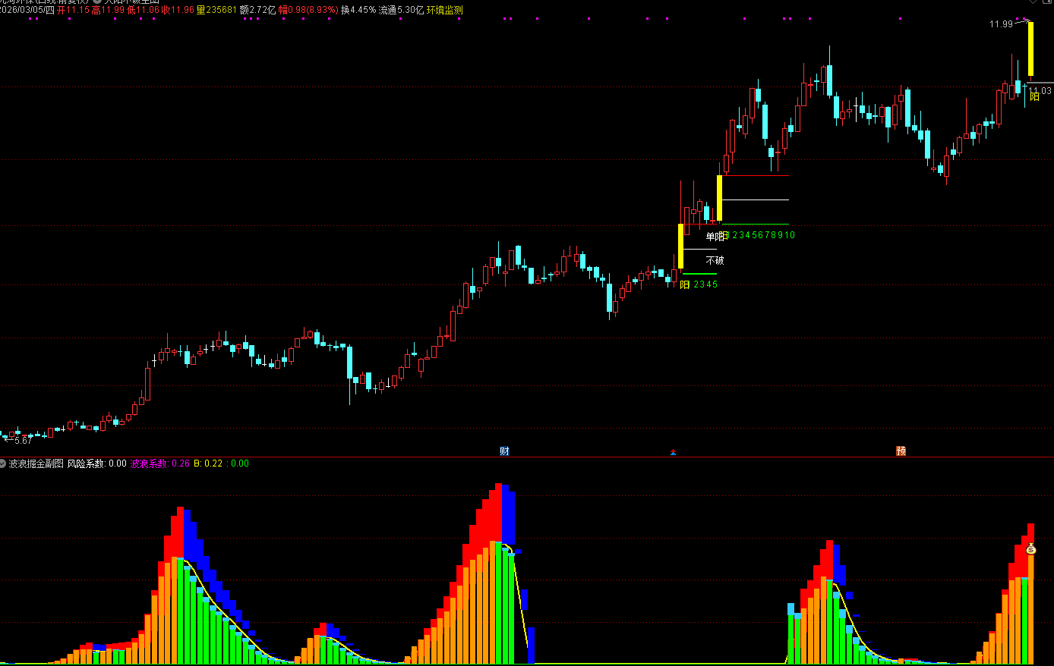Click the 11.99 high price label

pyautogui.click(x=1001, y=24)
